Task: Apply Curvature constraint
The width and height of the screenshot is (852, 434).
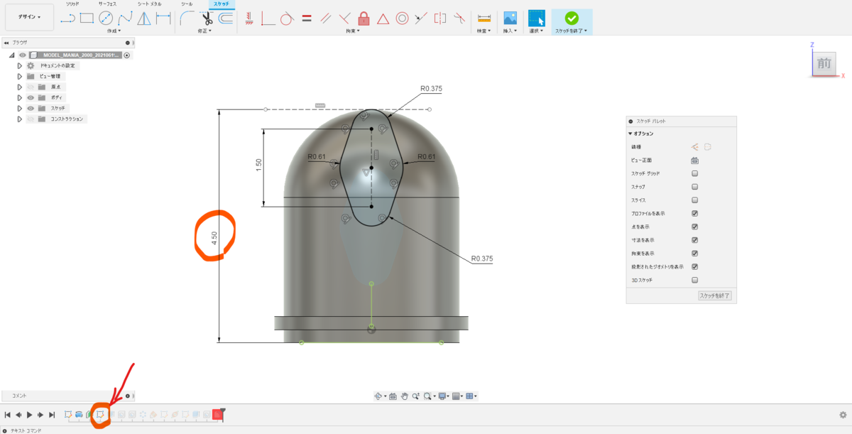Action: pos(460,18)
